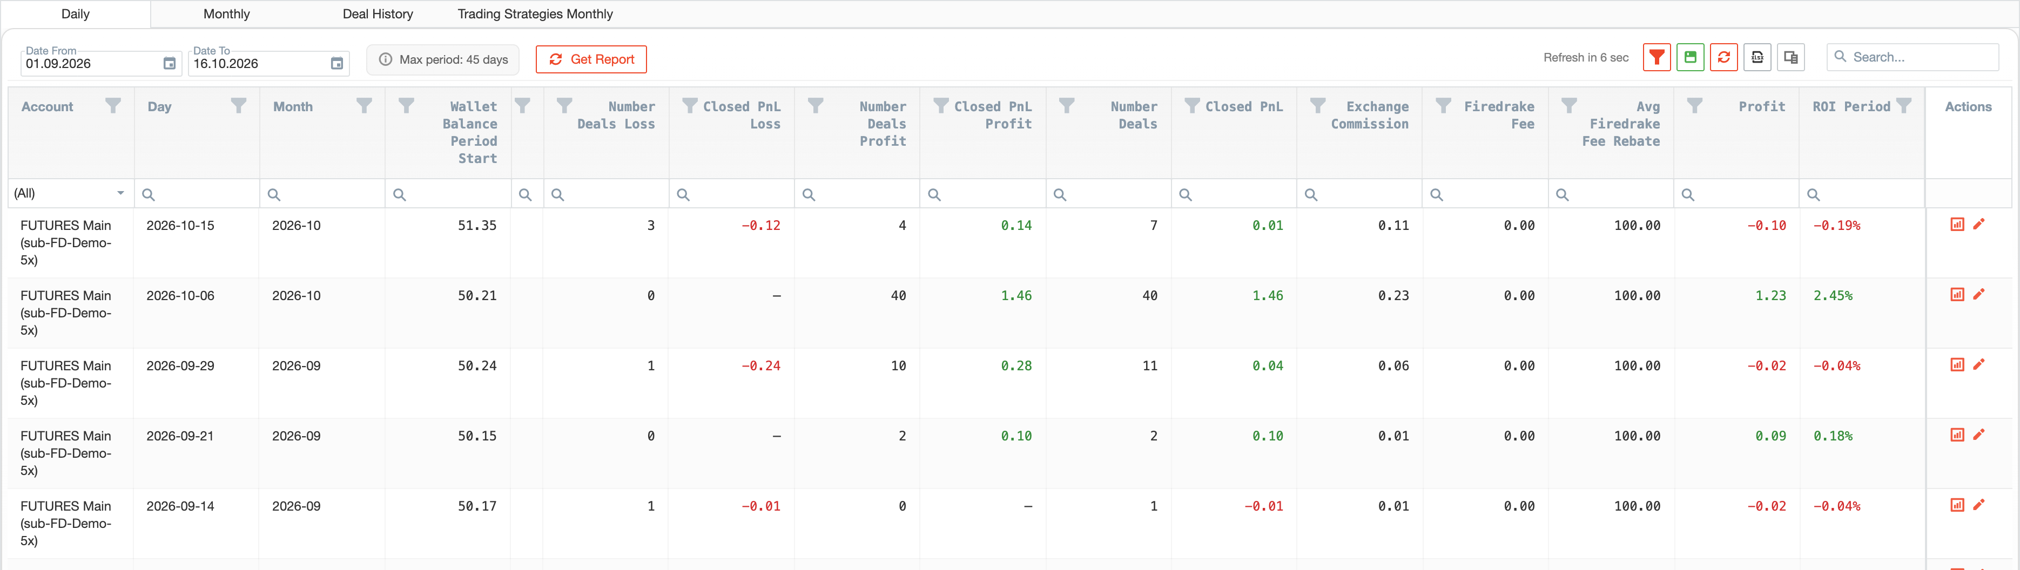Open the Deal History tab
This screenshot has width=2020, height=570.
point(378,14)
